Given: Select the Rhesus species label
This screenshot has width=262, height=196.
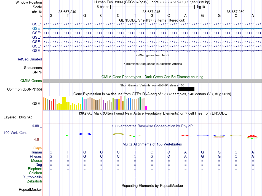Looking at the screenshot, I should click(36, 156).
